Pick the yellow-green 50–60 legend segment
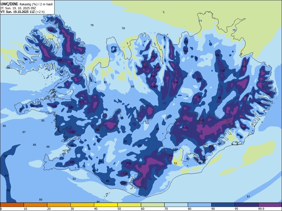Image resolution: width=282 pixels, height=211 pixels. pos(129,205)
